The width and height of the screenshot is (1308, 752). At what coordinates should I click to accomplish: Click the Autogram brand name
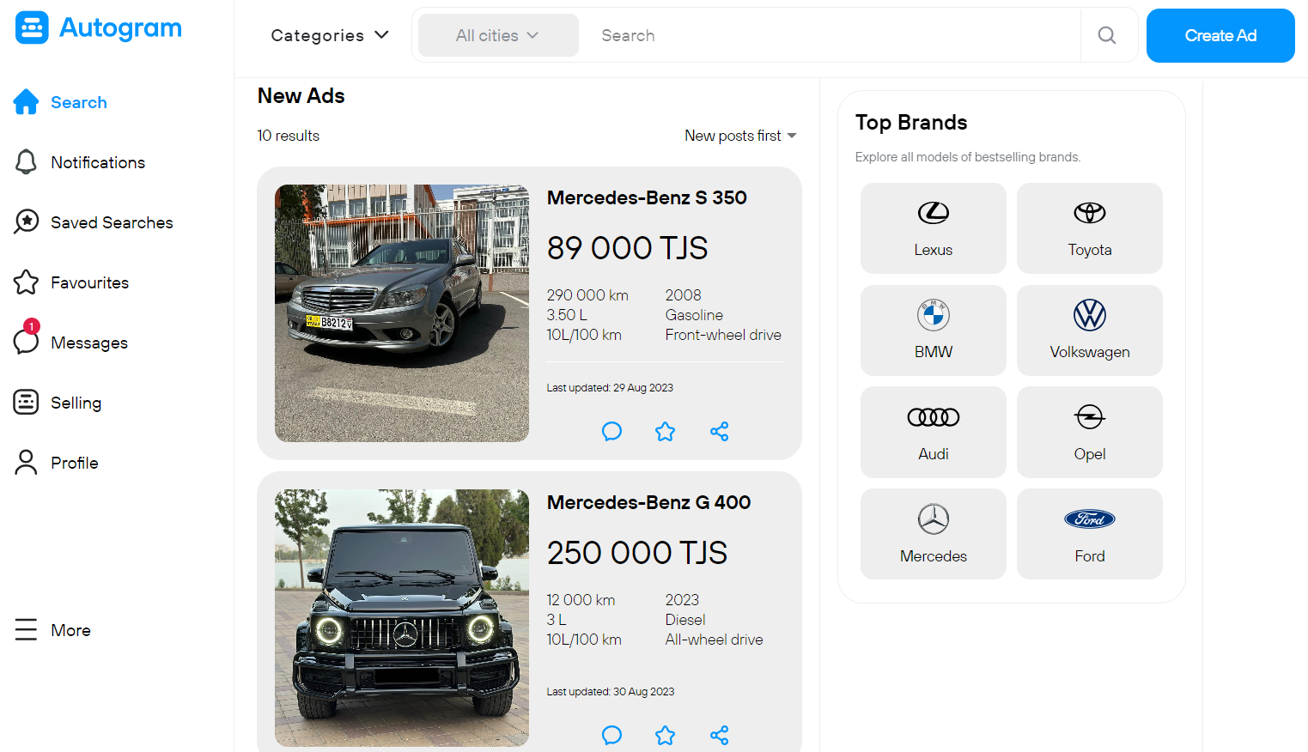tap(120, 28)
